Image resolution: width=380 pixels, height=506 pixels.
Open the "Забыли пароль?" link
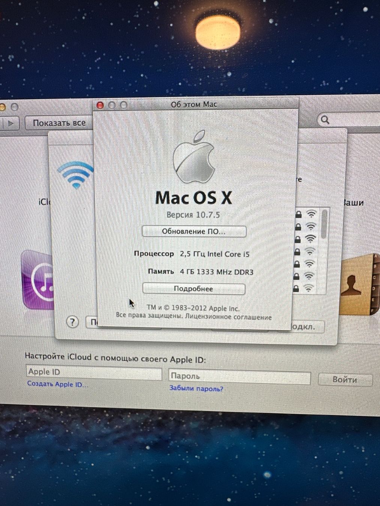(x=196, y=389)
